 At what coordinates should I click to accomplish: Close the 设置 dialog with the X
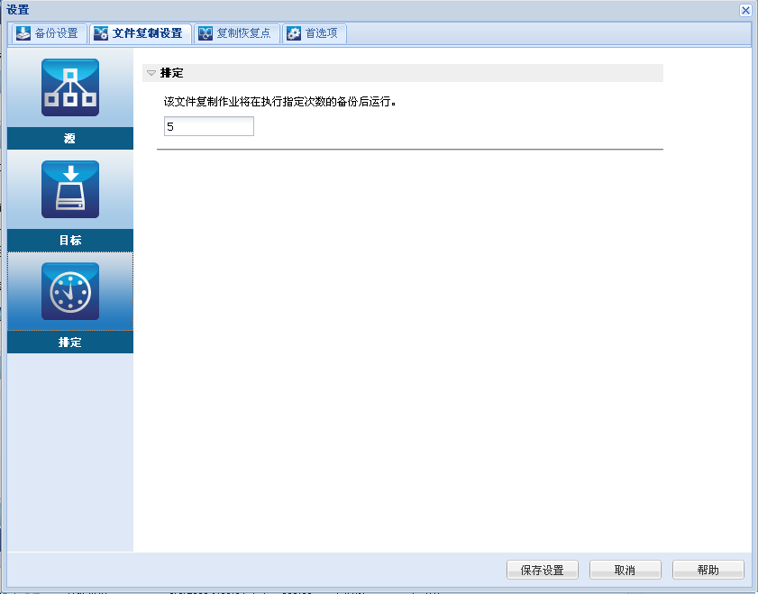[x=745, y=9]
